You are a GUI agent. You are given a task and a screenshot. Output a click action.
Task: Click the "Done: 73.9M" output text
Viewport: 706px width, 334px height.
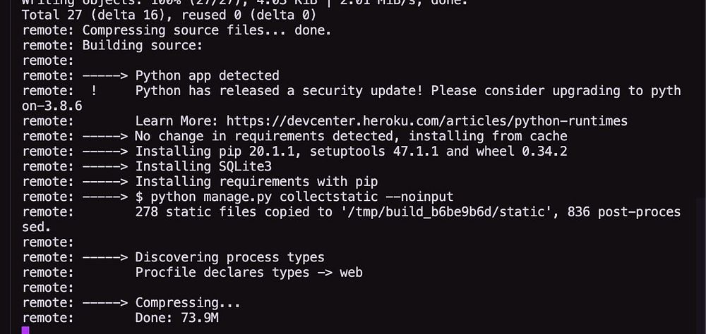[x=180, y=318]
